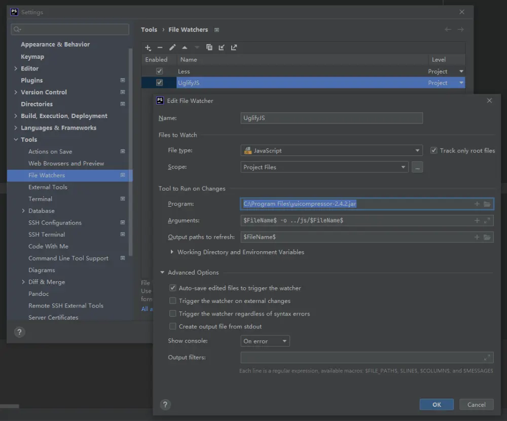Browse folder for Output paths to refresh
Viewport: 507px width, 421px height.
(487, 237)
